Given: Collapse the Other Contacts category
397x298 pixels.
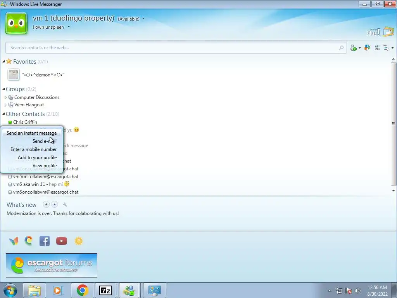Looking at the screenshot, I should pyautogui.click(x=3, y=114).
